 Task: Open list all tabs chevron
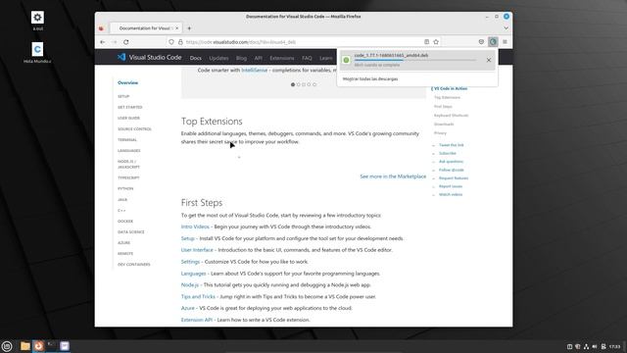506,28
